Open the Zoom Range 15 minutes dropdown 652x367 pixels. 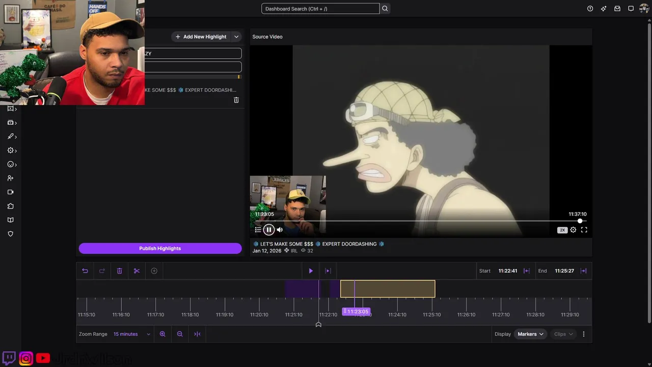(x=132, y=334)
